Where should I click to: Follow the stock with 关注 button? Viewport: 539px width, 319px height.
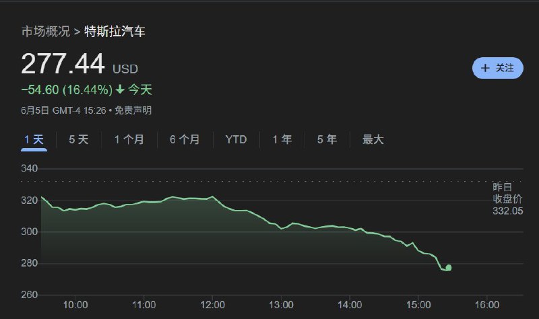click(x=498, y=68)
